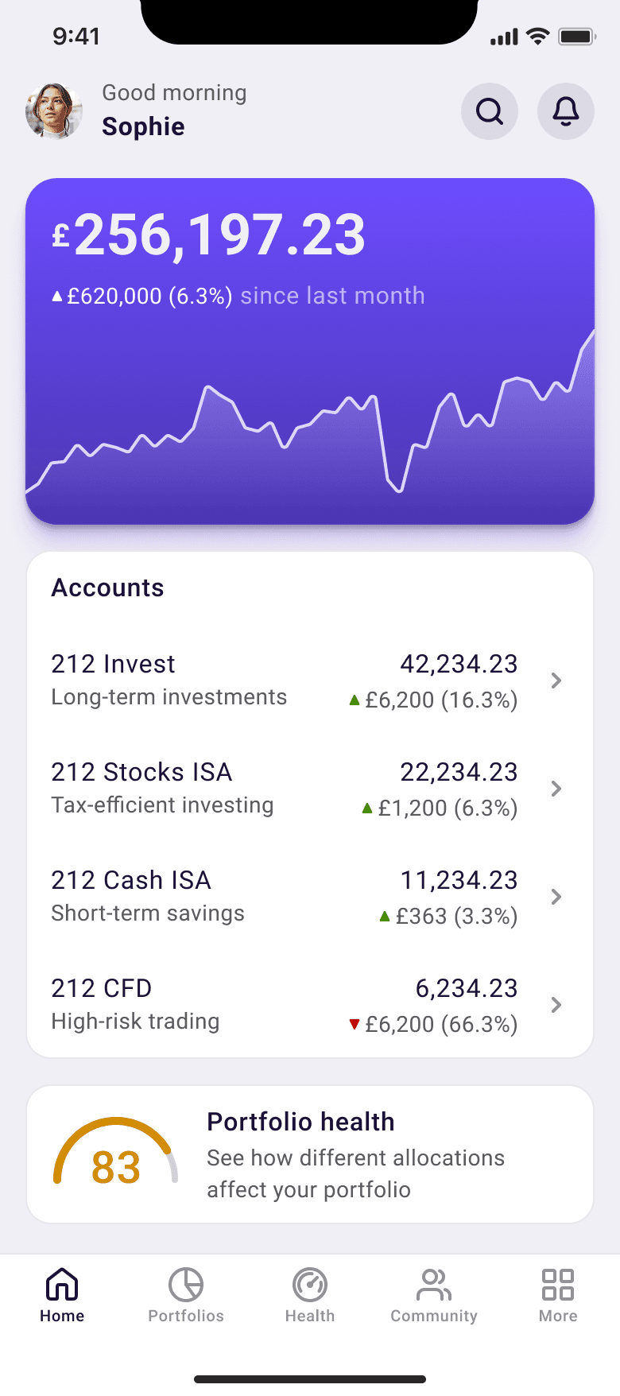This screenshot has height=1396, width=620.
Task: Select the 212 Invest account name
Action: (113, 664)
